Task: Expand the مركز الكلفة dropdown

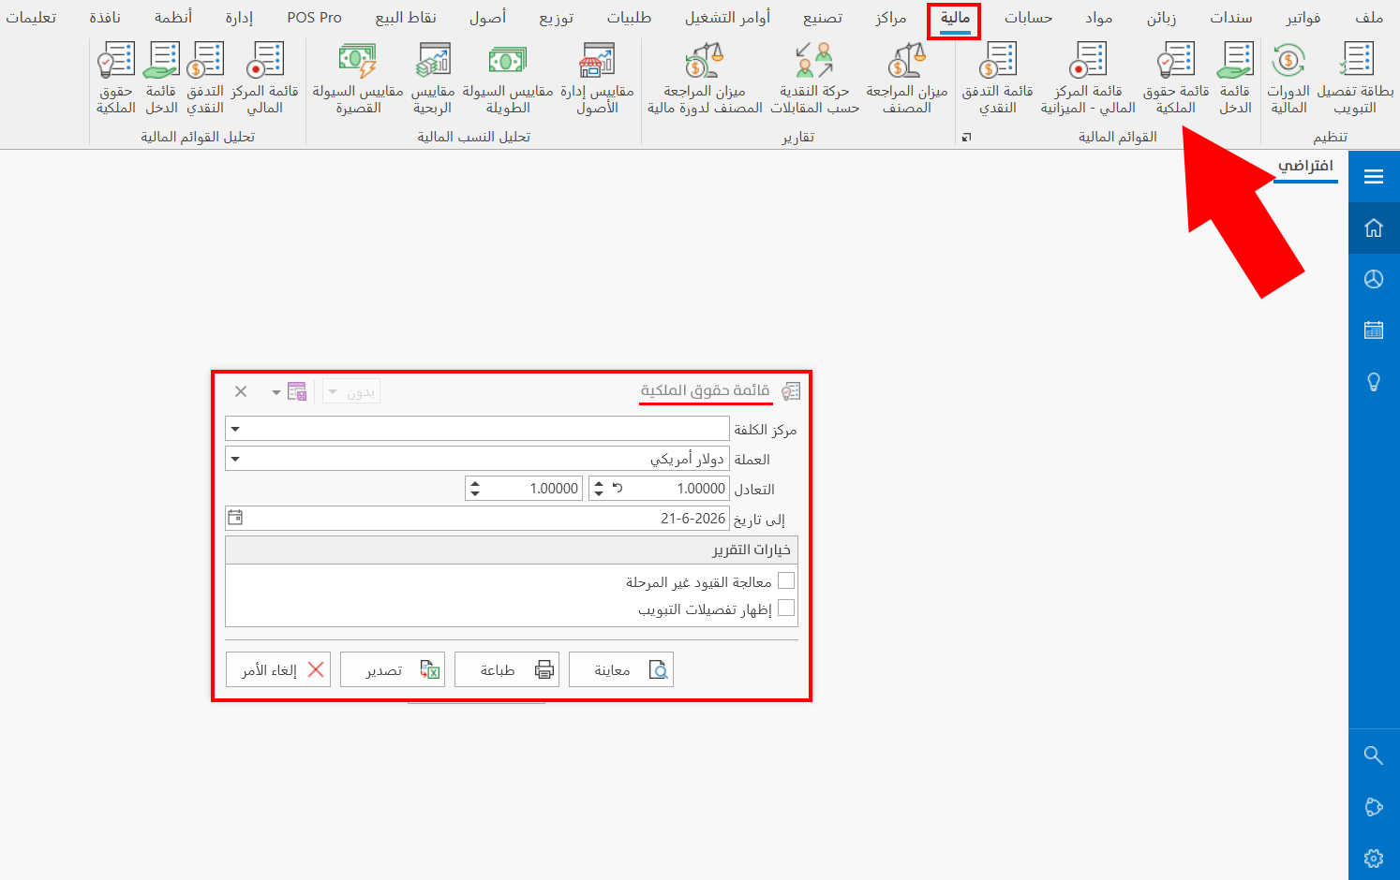Action: (235, 429)
